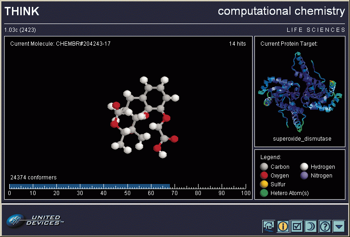Screen dimensions: 350x237
Task: Open the question mark help button
Action: click(x=325, y=226)
